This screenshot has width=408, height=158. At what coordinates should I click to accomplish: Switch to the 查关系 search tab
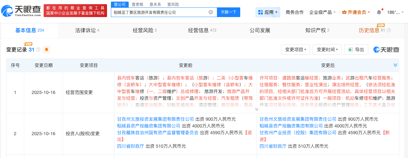pos(156,4)
